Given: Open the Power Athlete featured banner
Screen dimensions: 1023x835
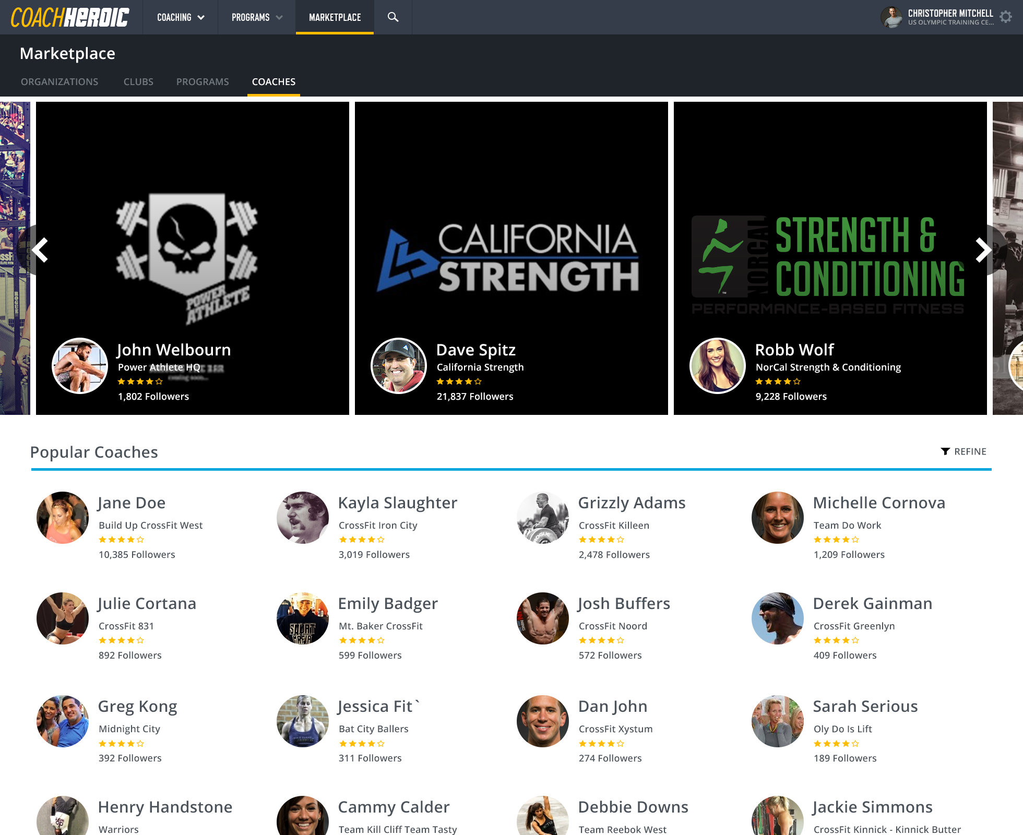Looking at the screenshot, I should tap(193, 258).
